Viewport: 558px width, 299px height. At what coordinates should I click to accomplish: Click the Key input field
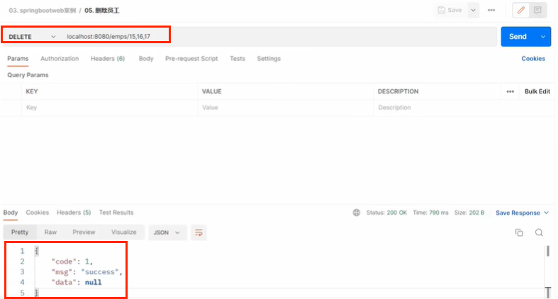(x=109, y=108)
